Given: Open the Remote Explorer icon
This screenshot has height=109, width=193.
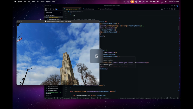Looking at the screenshot, I should (x=54, y=9).
